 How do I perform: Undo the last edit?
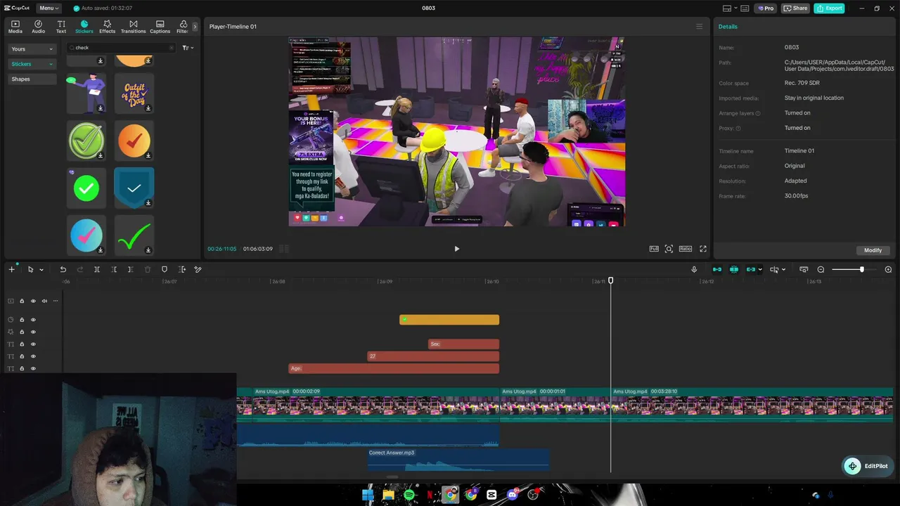tap(63, 269)
